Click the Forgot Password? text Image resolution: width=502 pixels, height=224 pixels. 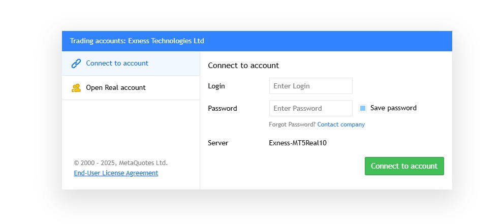point(292,124)
